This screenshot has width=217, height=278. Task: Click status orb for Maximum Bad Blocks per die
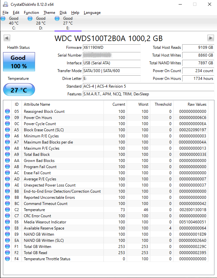coord(7,142)
